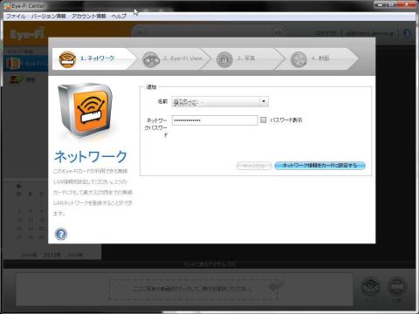Click the dashed drop area in the bottom tray
Image resolution: width=419 pixels, height=314 pixels.
coord(194,290)
